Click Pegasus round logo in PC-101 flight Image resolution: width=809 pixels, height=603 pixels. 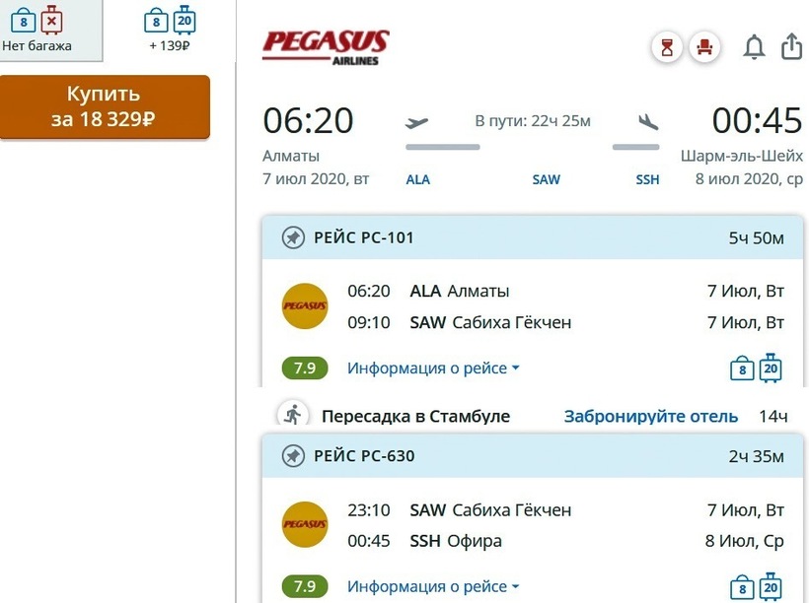305,306
